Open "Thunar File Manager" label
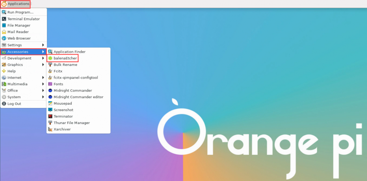Screen dimensions: 367x181 [72, 123]
